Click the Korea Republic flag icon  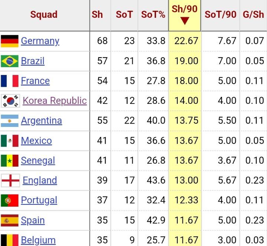point(10,101)
